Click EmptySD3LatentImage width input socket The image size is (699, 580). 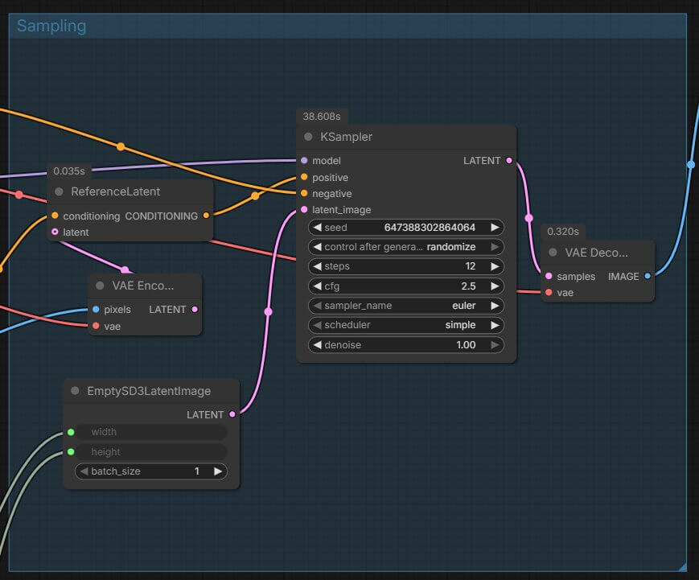[71, 432]
